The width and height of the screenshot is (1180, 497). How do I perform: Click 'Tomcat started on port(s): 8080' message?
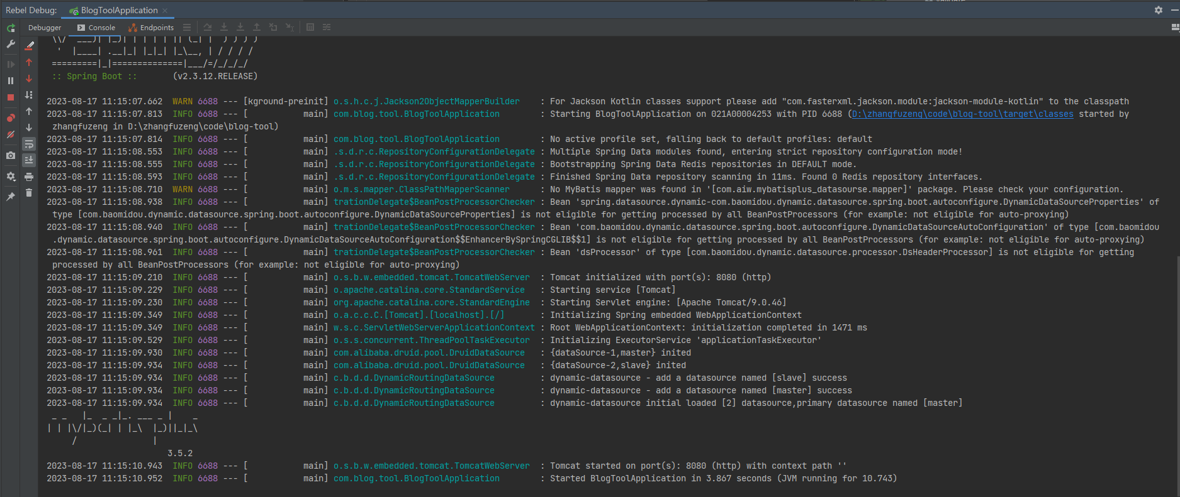698,466
